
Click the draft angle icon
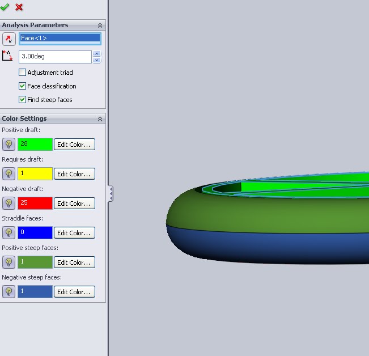(x=7, y=56)
